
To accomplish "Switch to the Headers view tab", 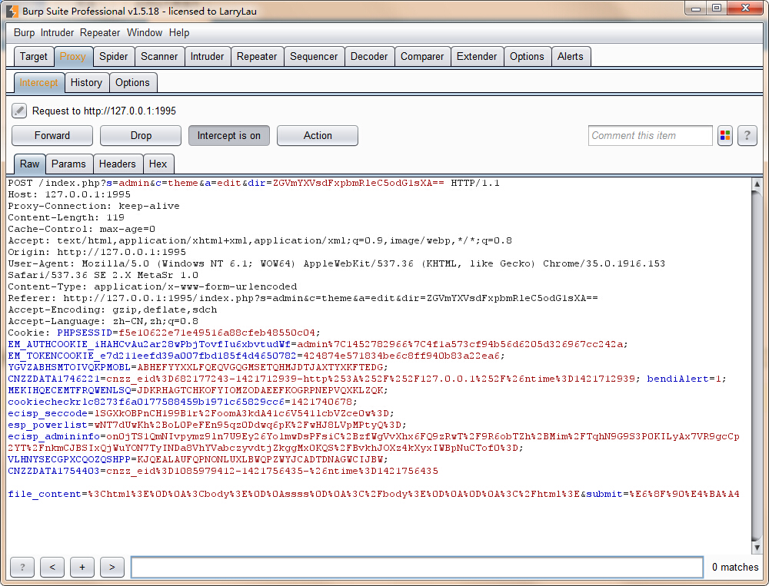I will [117, 164].
